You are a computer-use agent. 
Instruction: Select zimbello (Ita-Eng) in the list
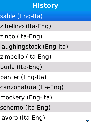coord(45,56)
